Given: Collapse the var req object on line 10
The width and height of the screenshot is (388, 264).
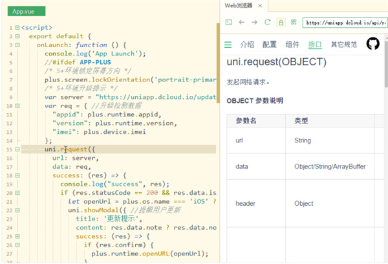Looking at the screenshot, I should [x=17, y=106].
